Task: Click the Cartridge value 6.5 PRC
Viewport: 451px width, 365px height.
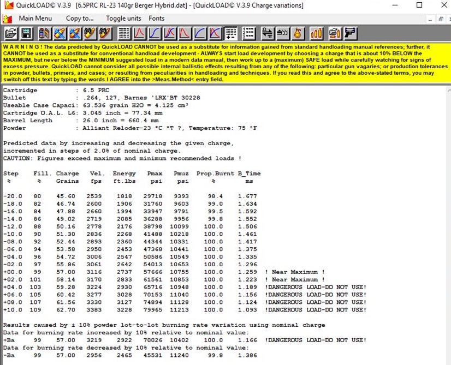Action: pyautogui.click(x=96, y=90)
